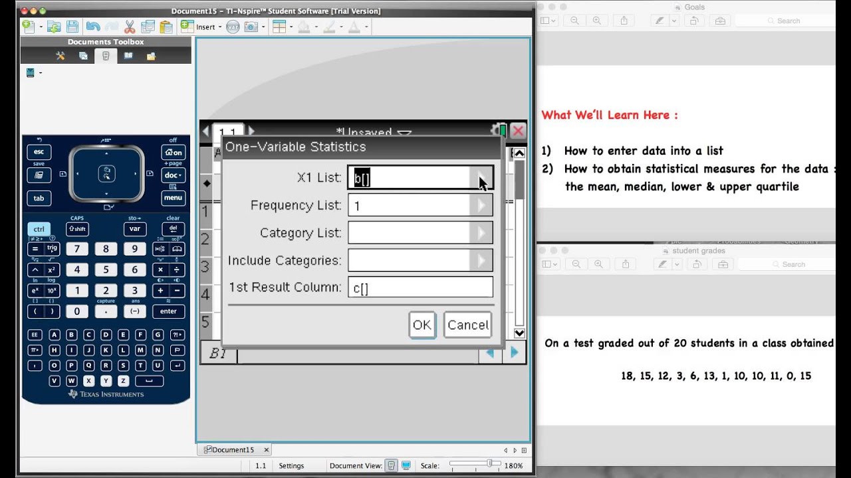Open Settings in the status bar
The height and width of the screenshot is (478, 851).
click(x=291, y=465)
